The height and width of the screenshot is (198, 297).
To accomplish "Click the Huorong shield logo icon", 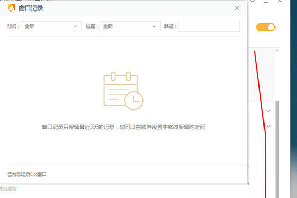I will [x=12, y=8].
